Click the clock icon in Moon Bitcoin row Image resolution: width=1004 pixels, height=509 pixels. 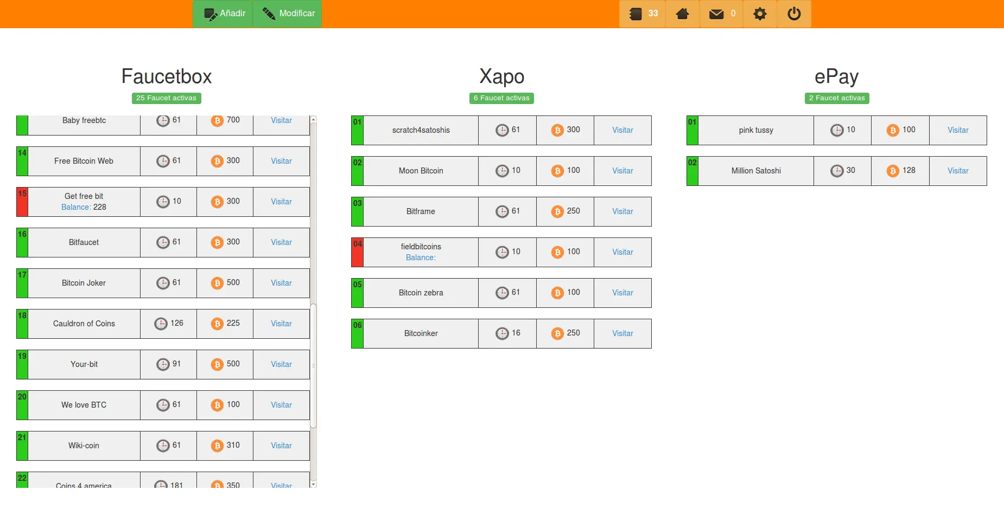502,171
